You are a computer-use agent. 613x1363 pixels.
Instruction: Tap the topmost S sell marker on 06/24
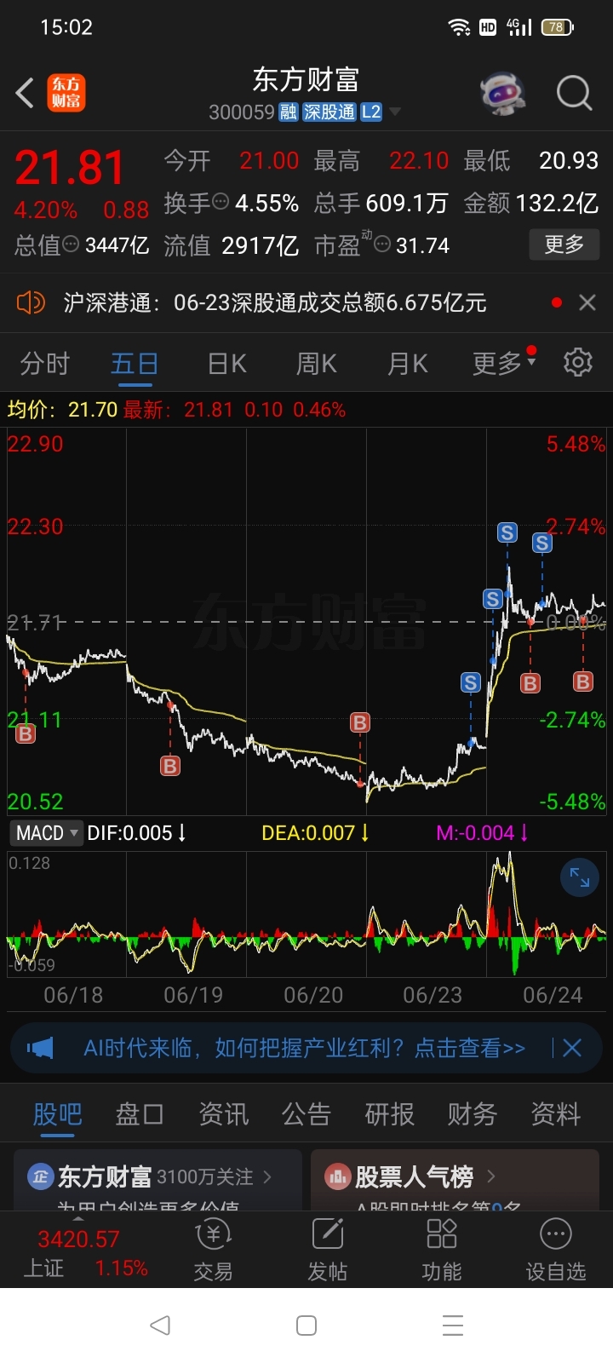click(x=507, y=533)
